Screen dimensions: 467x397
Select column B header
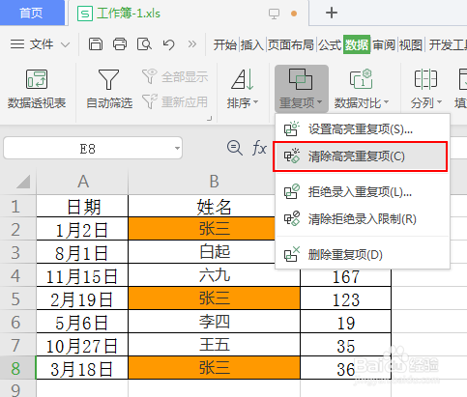pos(214,182)
